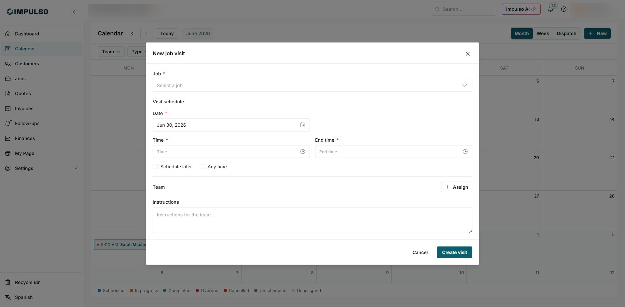Assign a team member with Assign button
Image resolution: width=625 pixels, height=307 pixels.
(457, 187)
